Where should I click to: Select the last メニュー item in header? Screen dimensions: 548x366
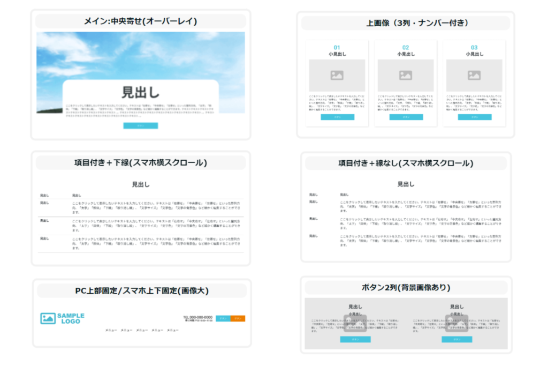click(x=172, y=331)
